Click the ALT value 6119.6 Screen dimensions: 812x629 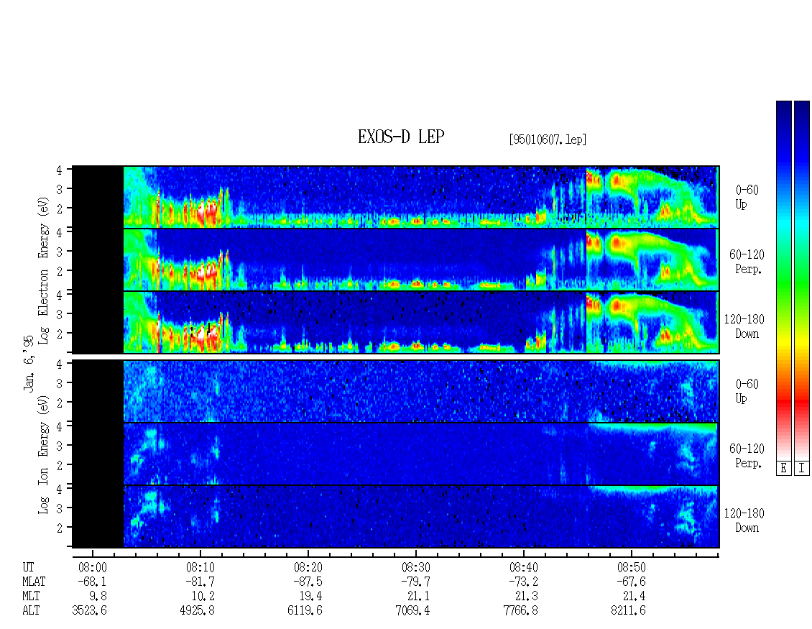tap(305, 611)
